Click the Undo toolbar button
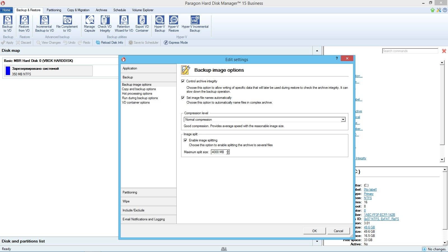 pyautogui.click(x=69, y=43)
